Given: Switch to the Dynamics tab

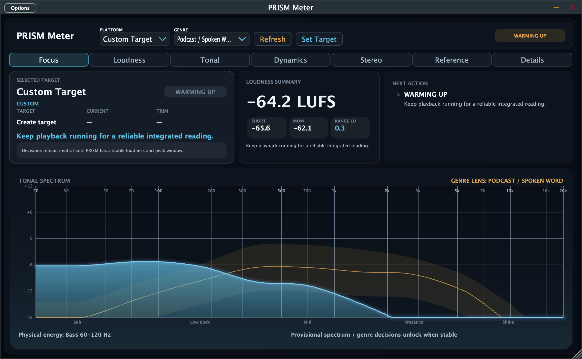Looking at the screenshot, I should pyautogui.click(x=291, y=60).
